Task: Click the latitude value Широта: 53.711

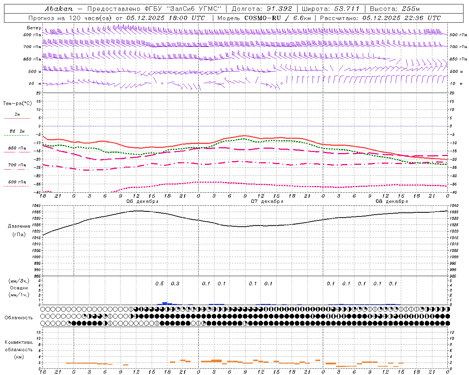Action: [330, 8]
